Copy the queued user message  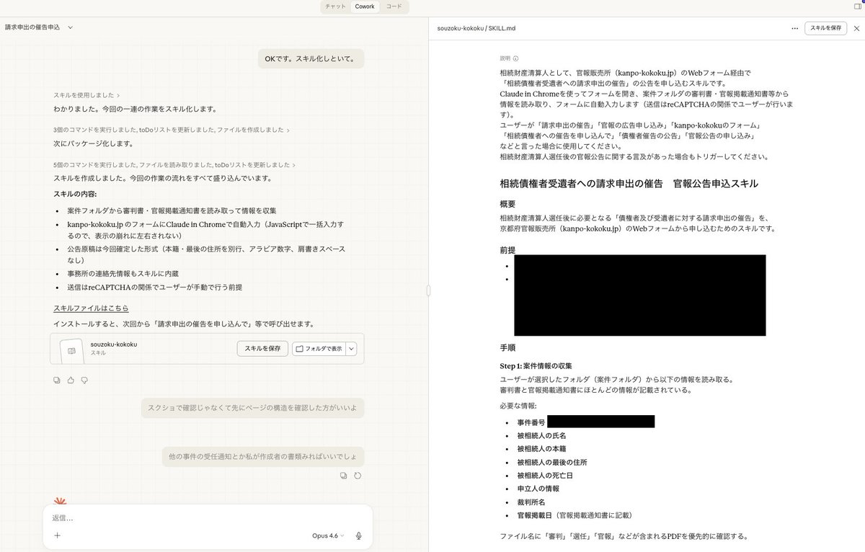pyautogui.click(x=343, y=476)
